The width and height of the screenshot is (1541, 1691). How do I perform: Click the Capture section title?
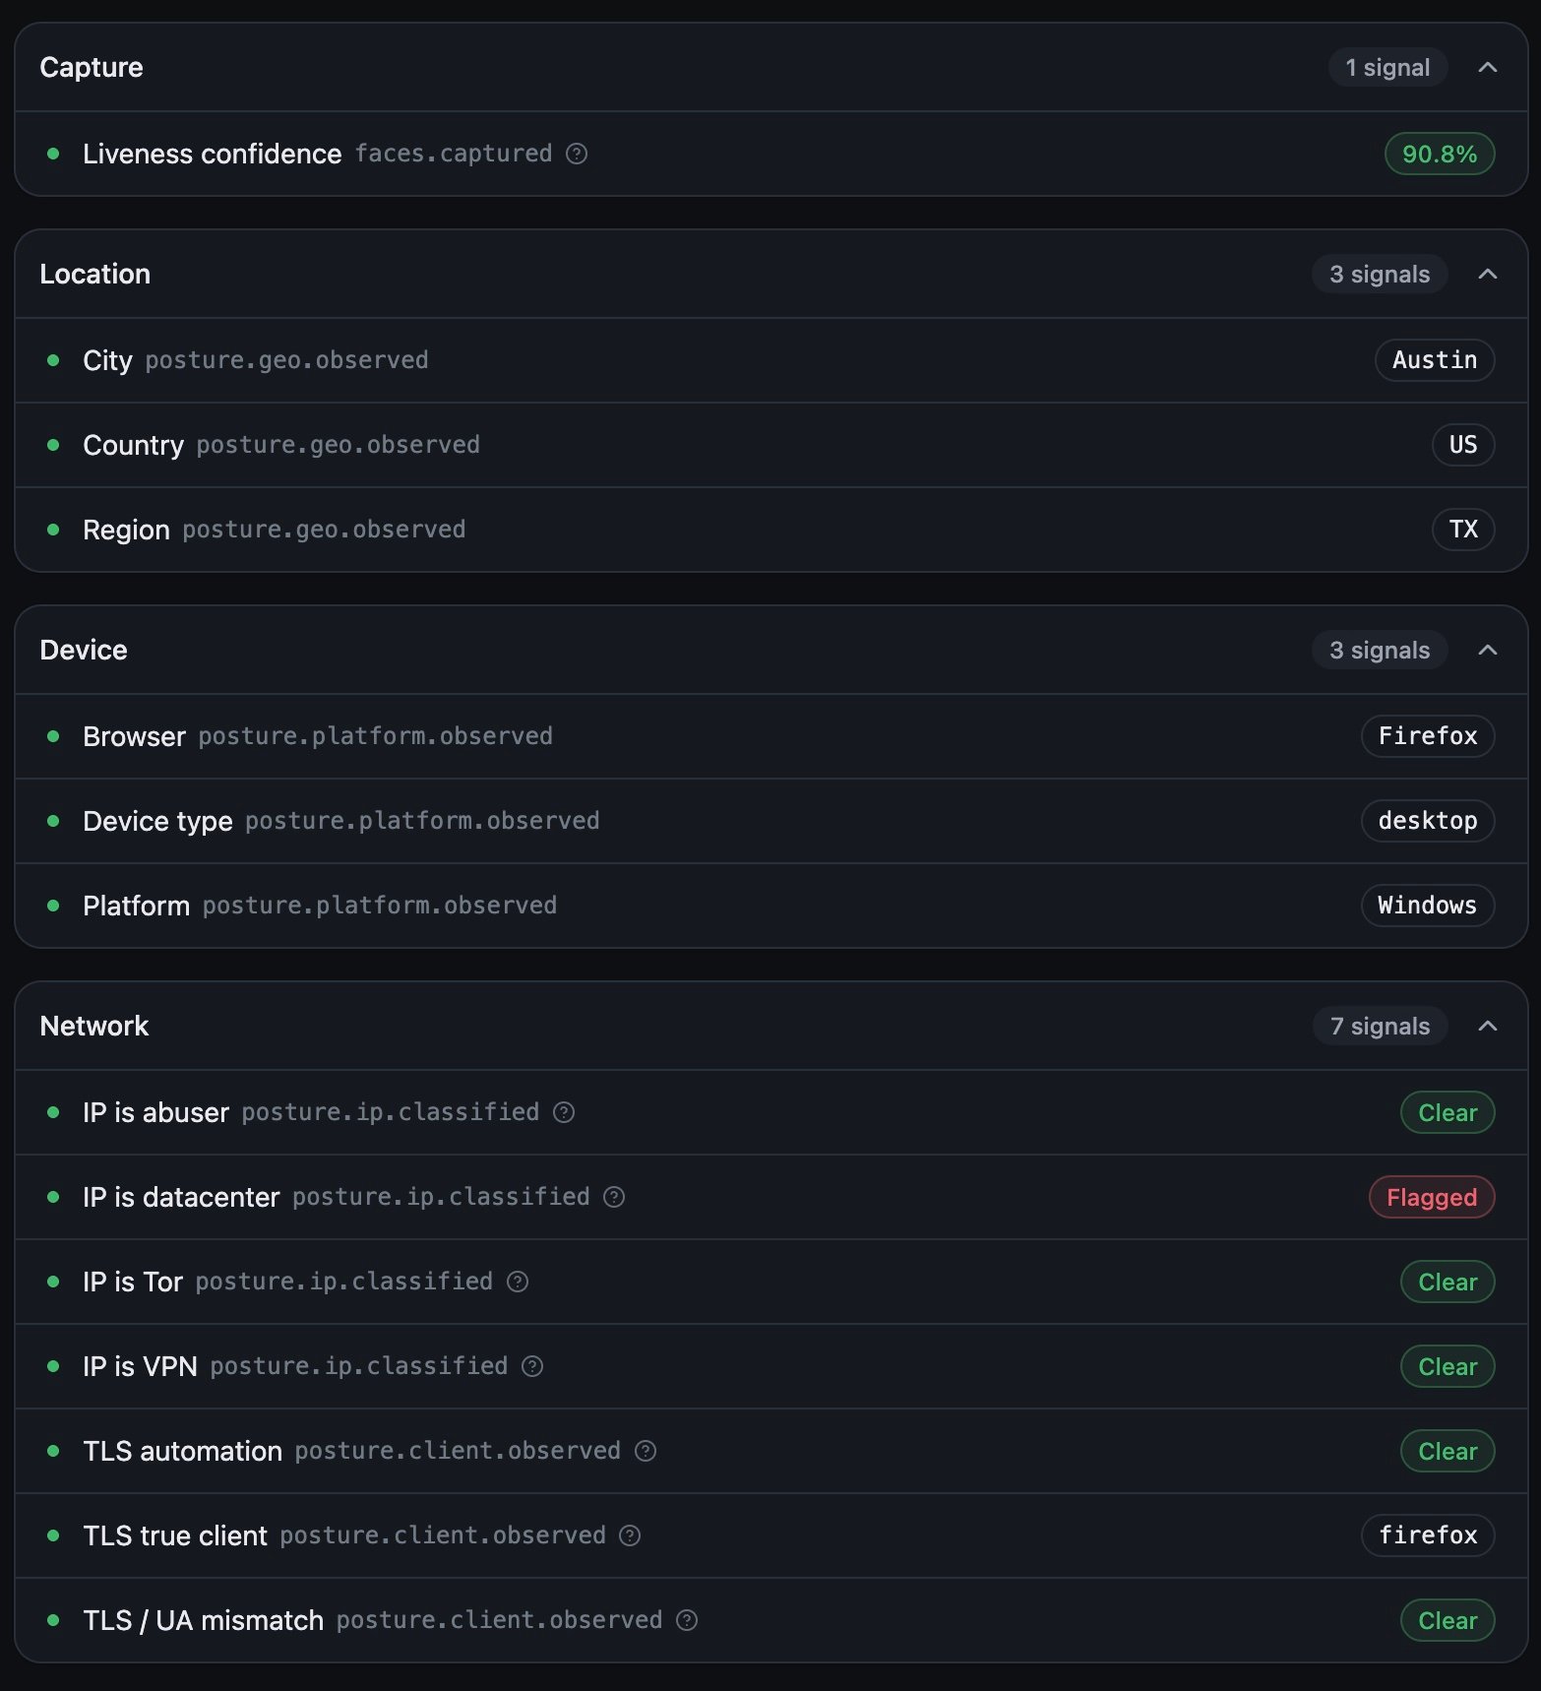[x=92, y=67]
